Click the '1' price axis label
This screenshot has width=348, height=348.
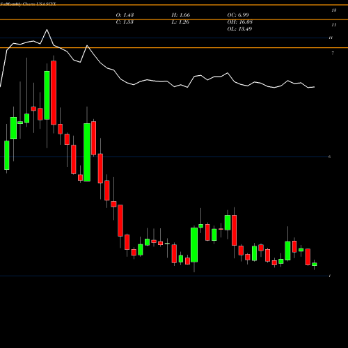pos(330,276)
